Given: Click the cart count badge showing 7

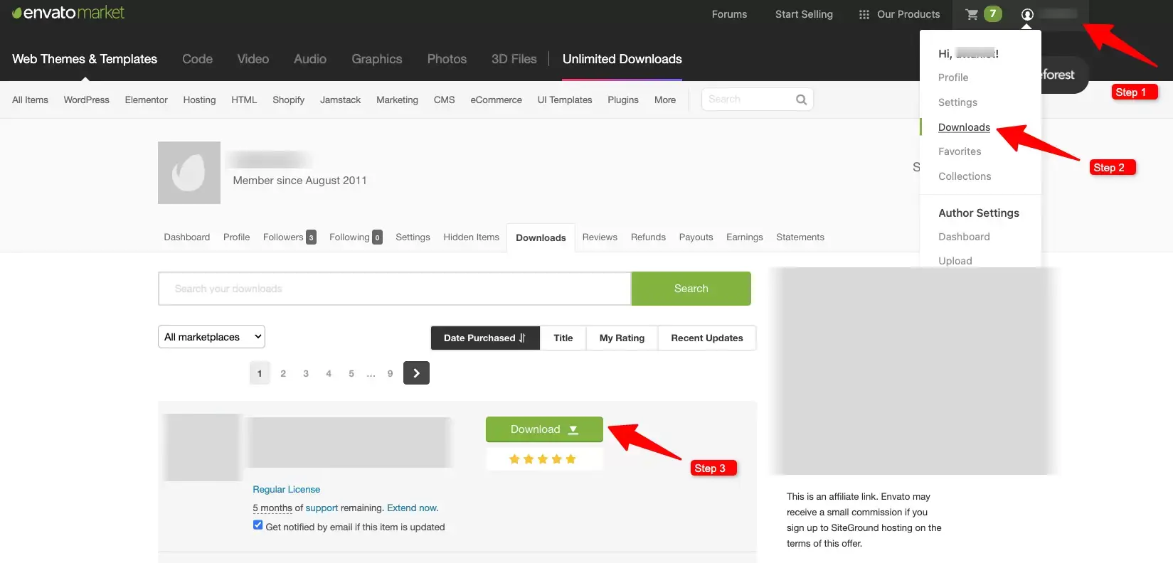Looking at the screenshot, I should pos(993,14).
